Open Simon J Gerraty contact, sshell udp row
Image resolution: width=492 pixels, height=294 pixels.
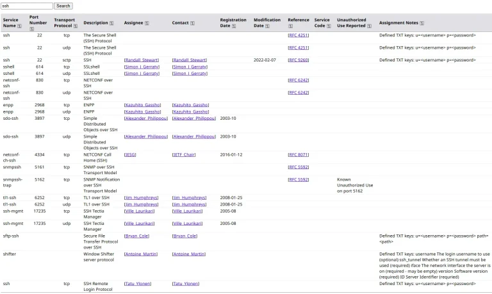190,74
